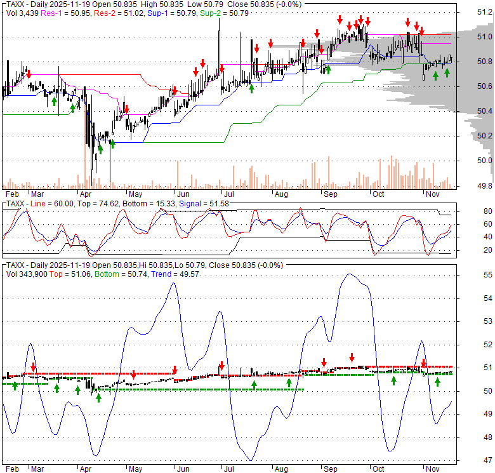This screenshot has height=473, width=495.
Task: Click the green arrow in October on the bottom trend chart
Action: point(393,380)
